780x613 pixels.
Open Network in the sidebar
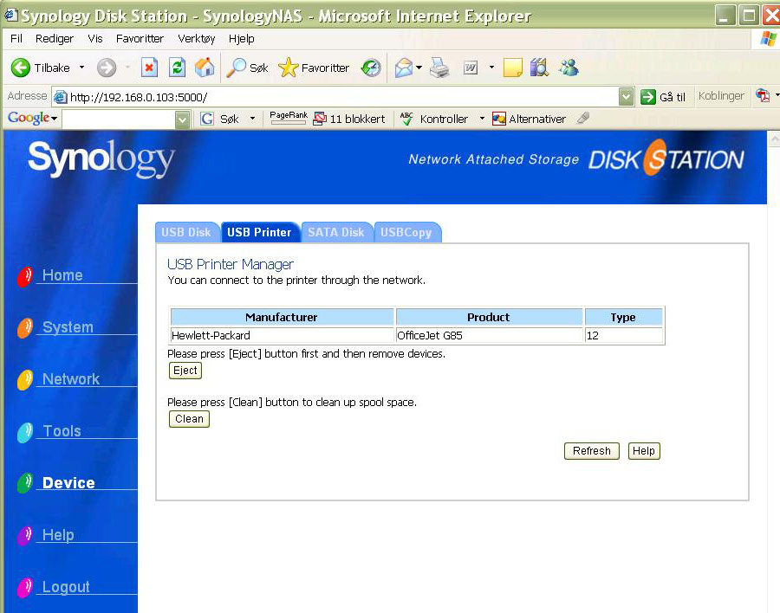pos(71,379)
